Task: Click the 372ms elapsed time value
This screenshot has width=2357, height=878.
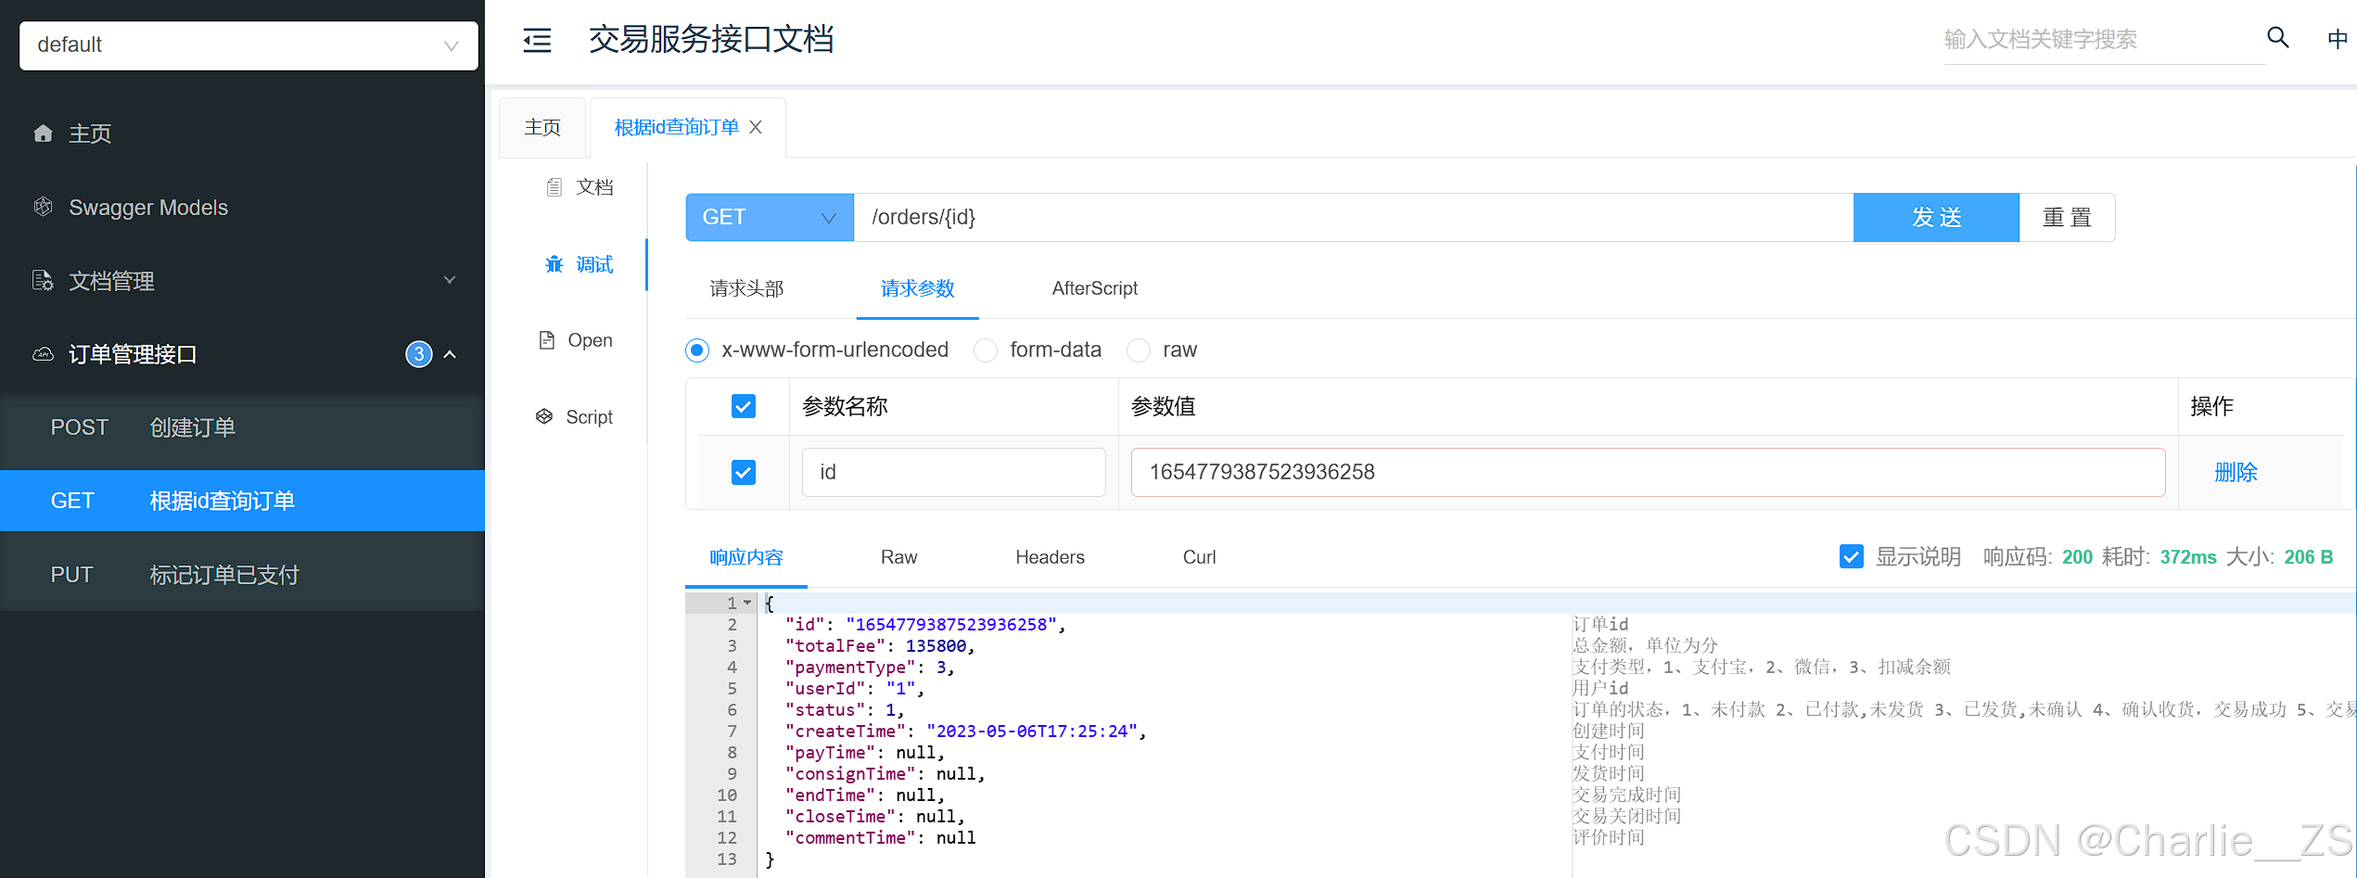Action: [2188, 556]
